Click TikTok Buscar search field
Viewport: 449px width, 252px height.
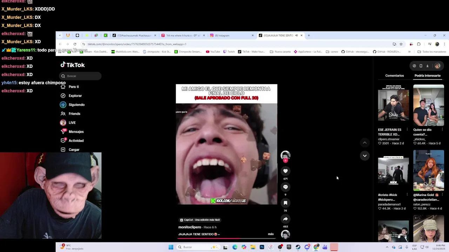pos(81,76)
